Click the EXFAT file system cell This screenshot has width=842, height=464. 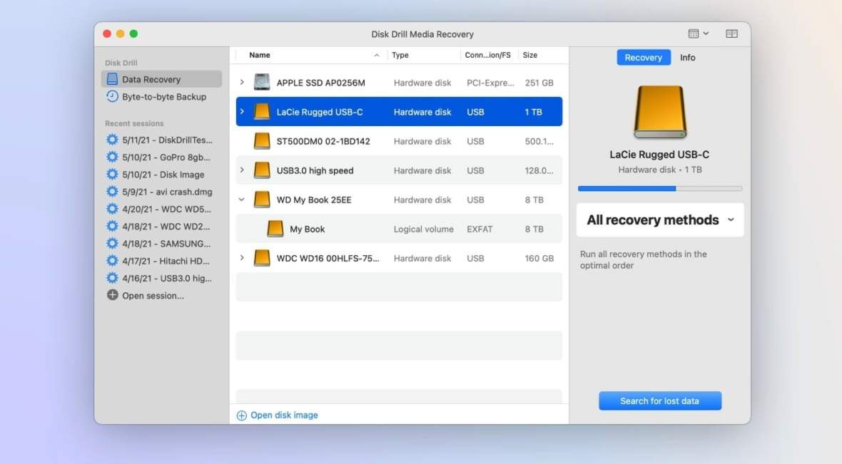point(480,229)
